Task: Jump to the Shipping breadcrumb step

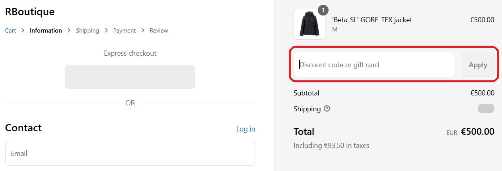Action: [x=88, y=31]
